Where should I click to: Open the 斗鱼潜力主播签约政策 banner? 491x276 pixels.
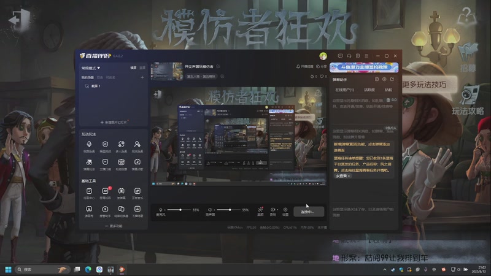(364, 67)
